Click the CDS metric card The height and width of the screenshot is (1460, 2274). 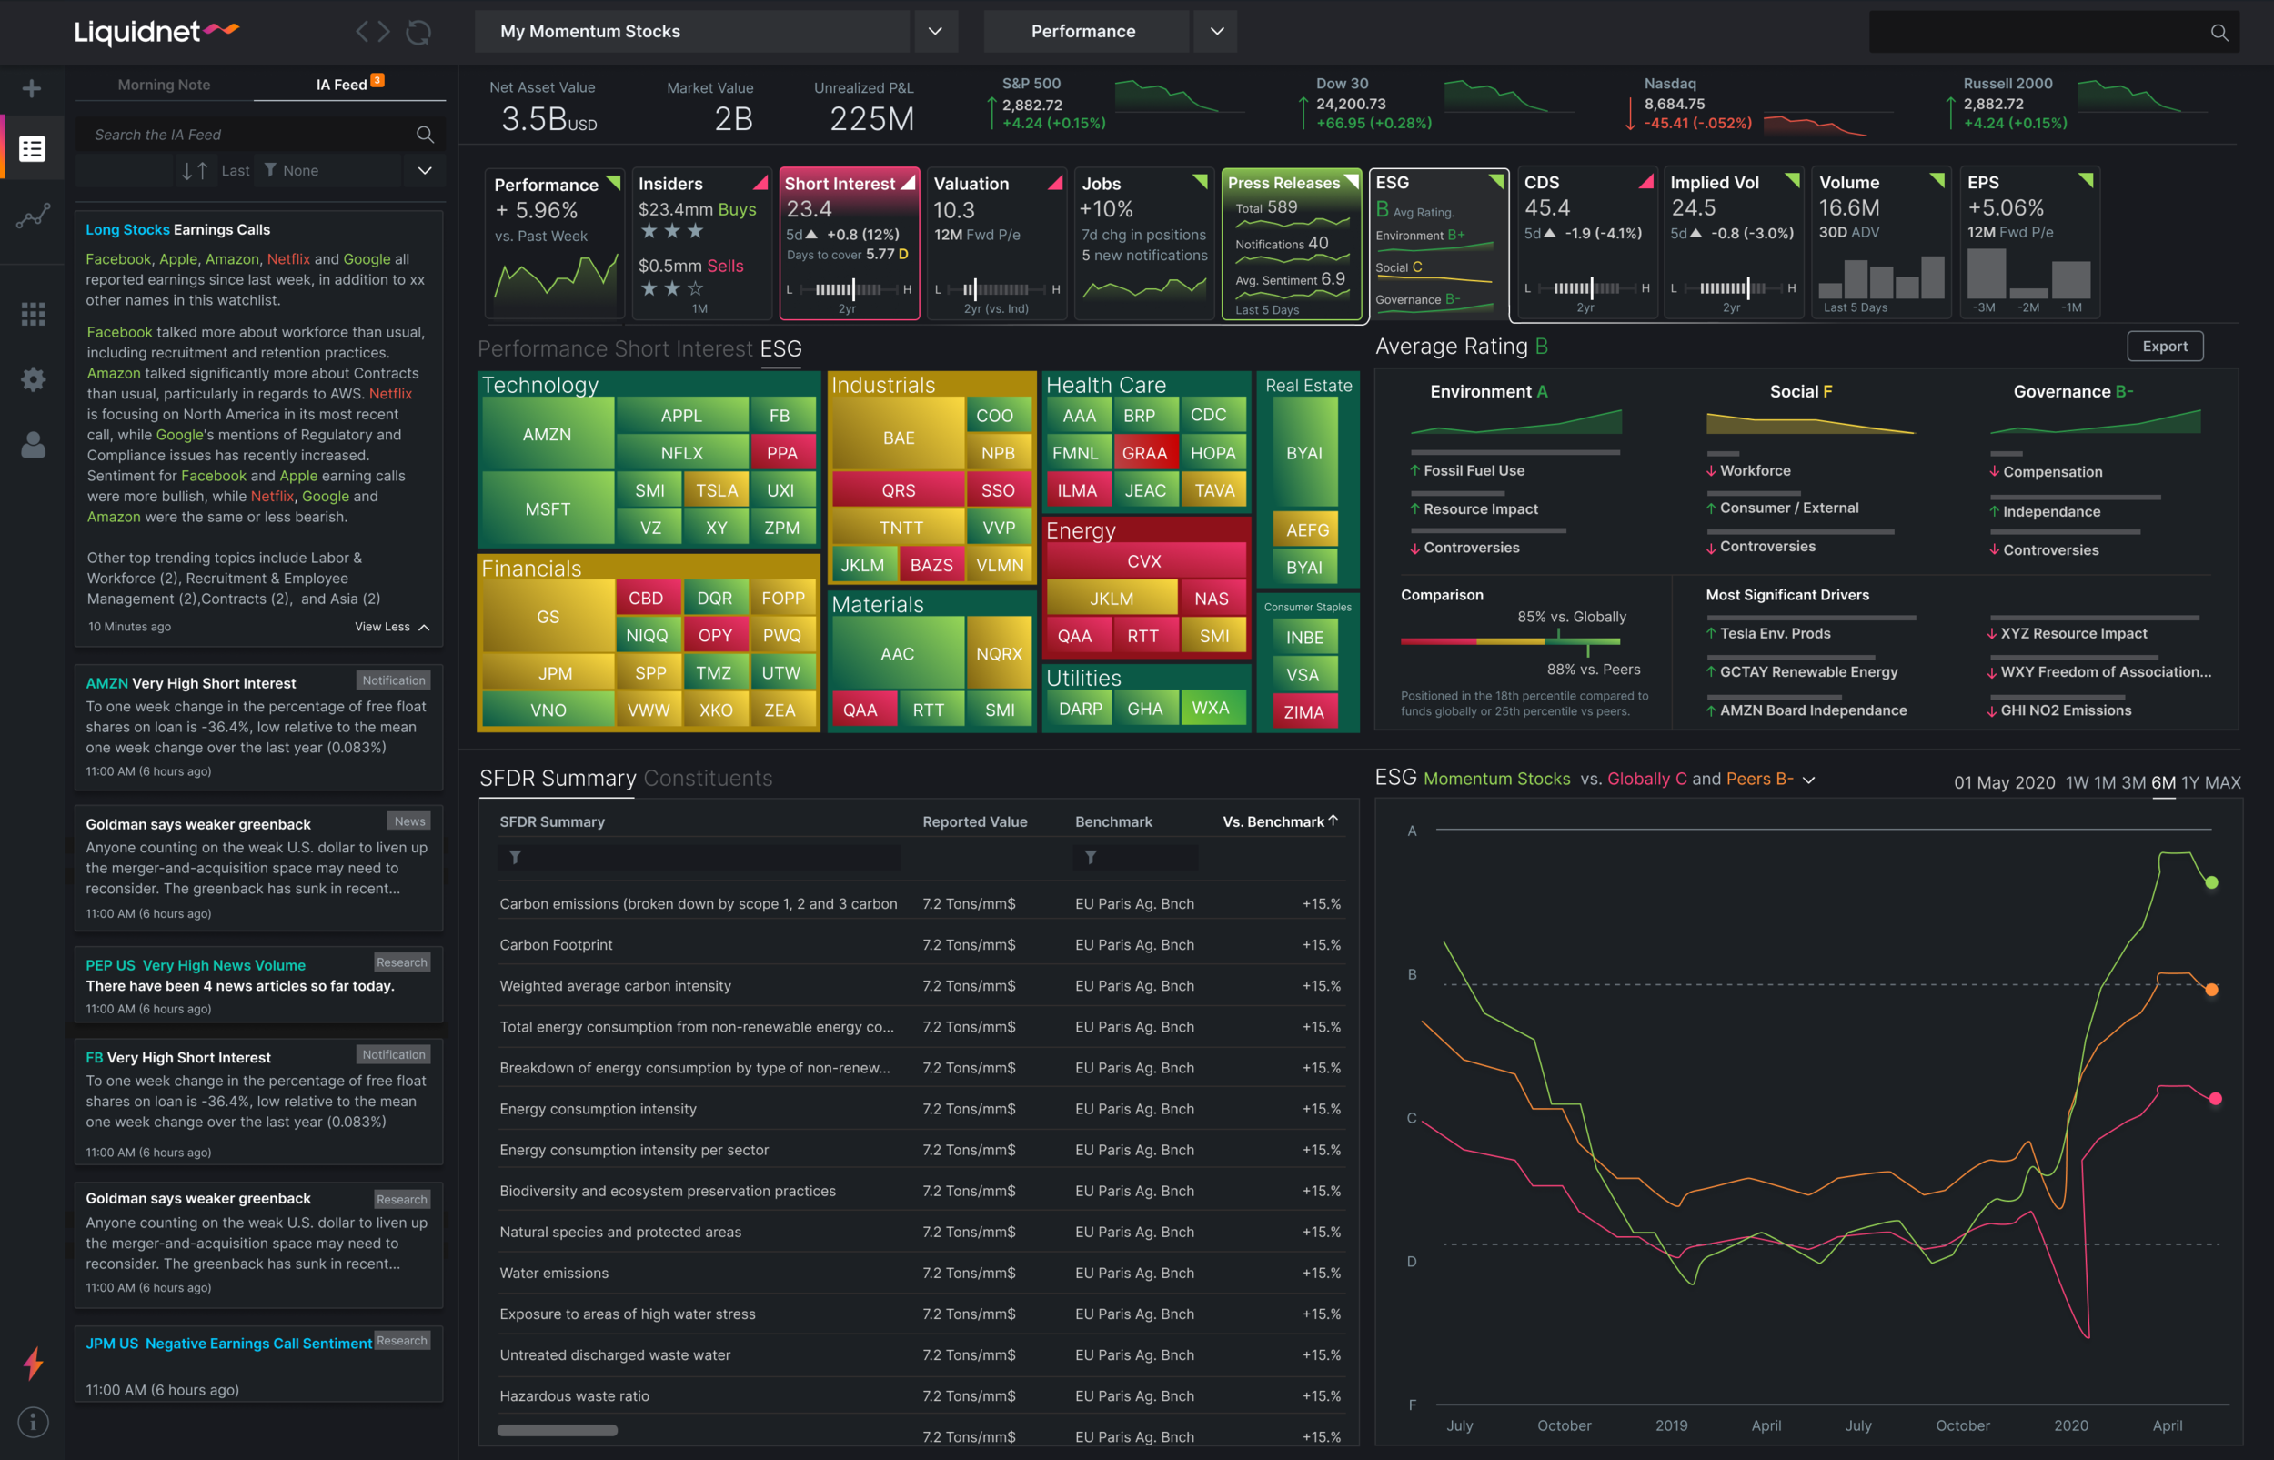(x=1586, y=244)
